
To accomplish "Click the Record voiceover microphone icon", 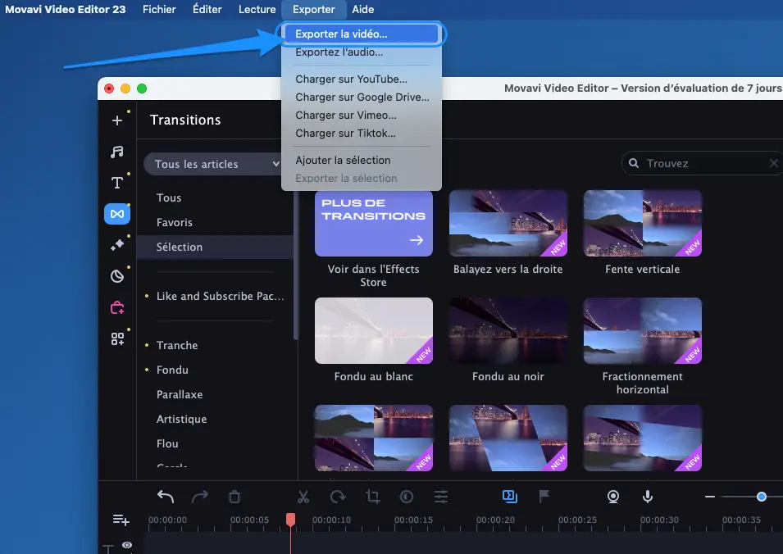I will 647,497.
